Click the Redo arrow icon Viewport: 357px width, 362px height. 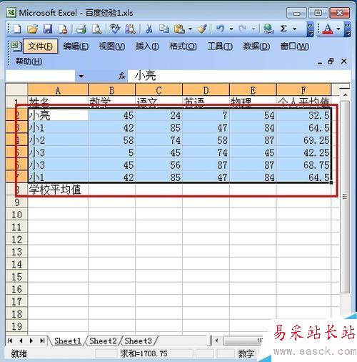pyautogui.click(x=243, y=29)
